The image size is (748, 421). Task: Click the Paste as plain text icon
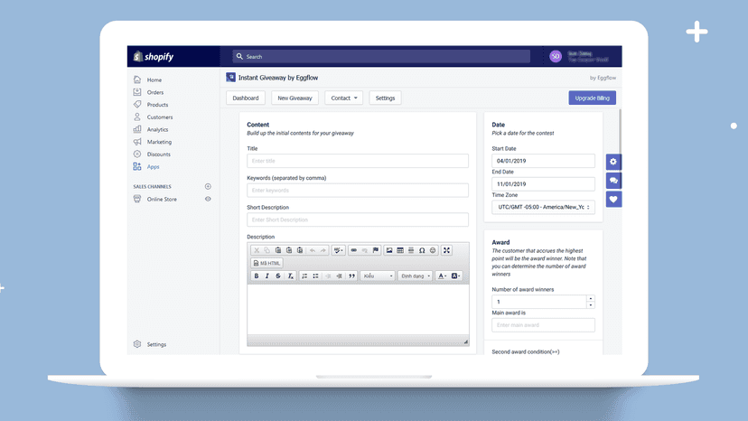pyautogui.click(x=289, y=250)
